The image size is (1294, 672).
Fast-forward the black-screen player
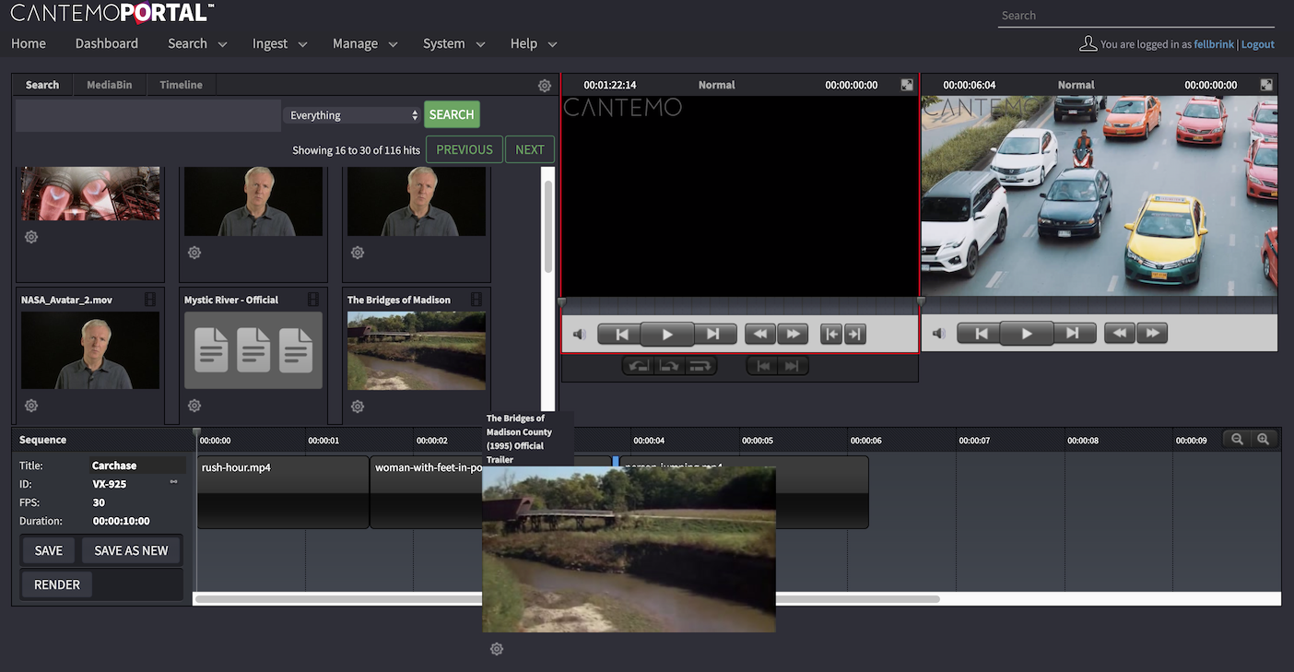793,334
